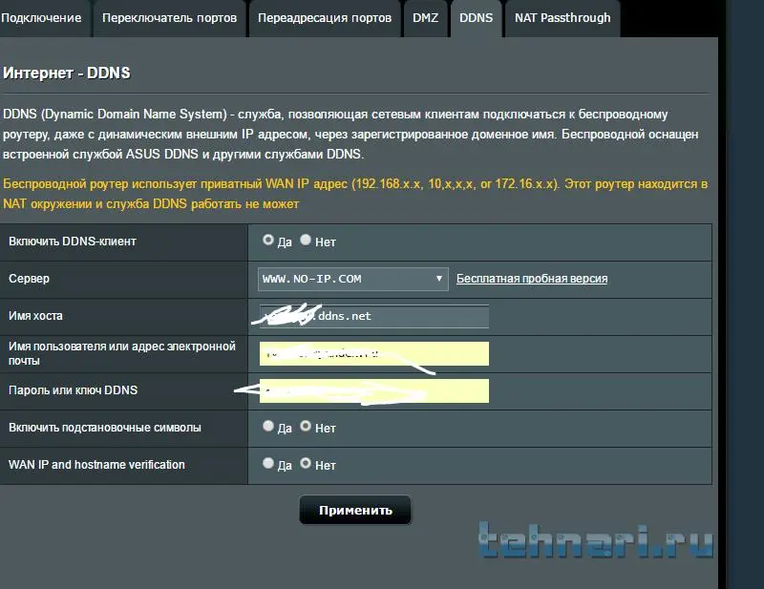Screen dimensions: 764x589
Task: Click the Применить button
Action: [355, 510]
